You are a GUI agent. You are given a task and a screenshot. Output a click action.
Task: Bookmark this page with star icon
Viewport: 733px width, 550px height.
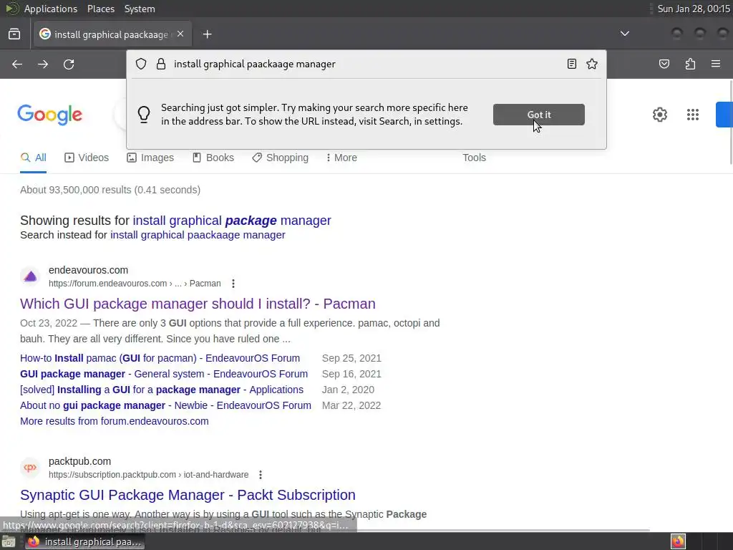coord(592,64)
